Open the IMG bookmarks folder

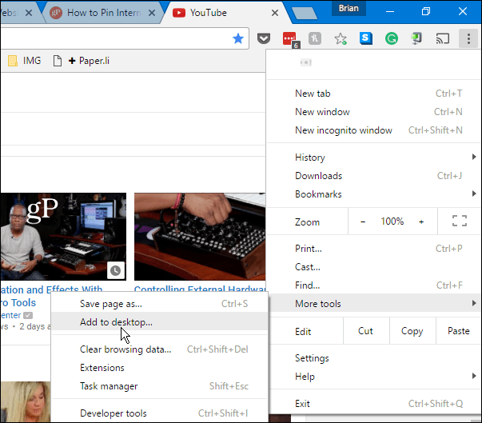point(25,61)
